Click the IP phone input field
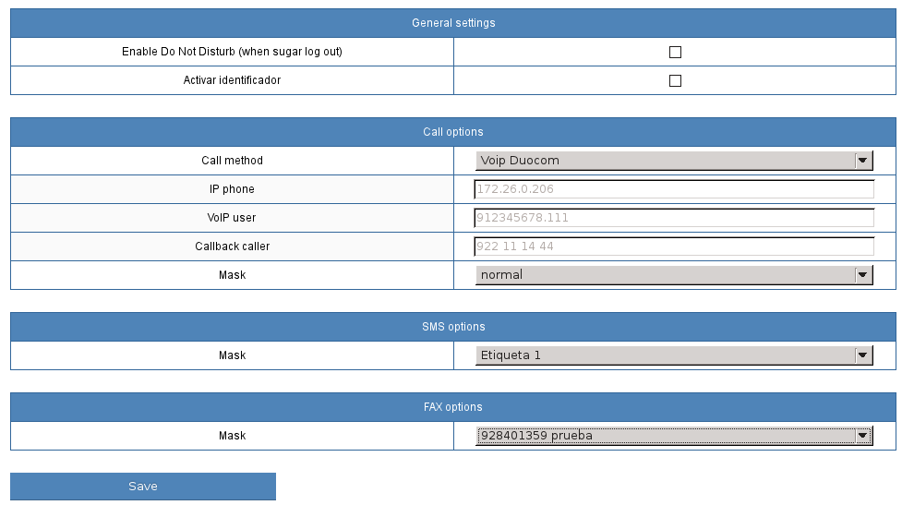Viewport: 902px width, 505px height. point(674,189)
